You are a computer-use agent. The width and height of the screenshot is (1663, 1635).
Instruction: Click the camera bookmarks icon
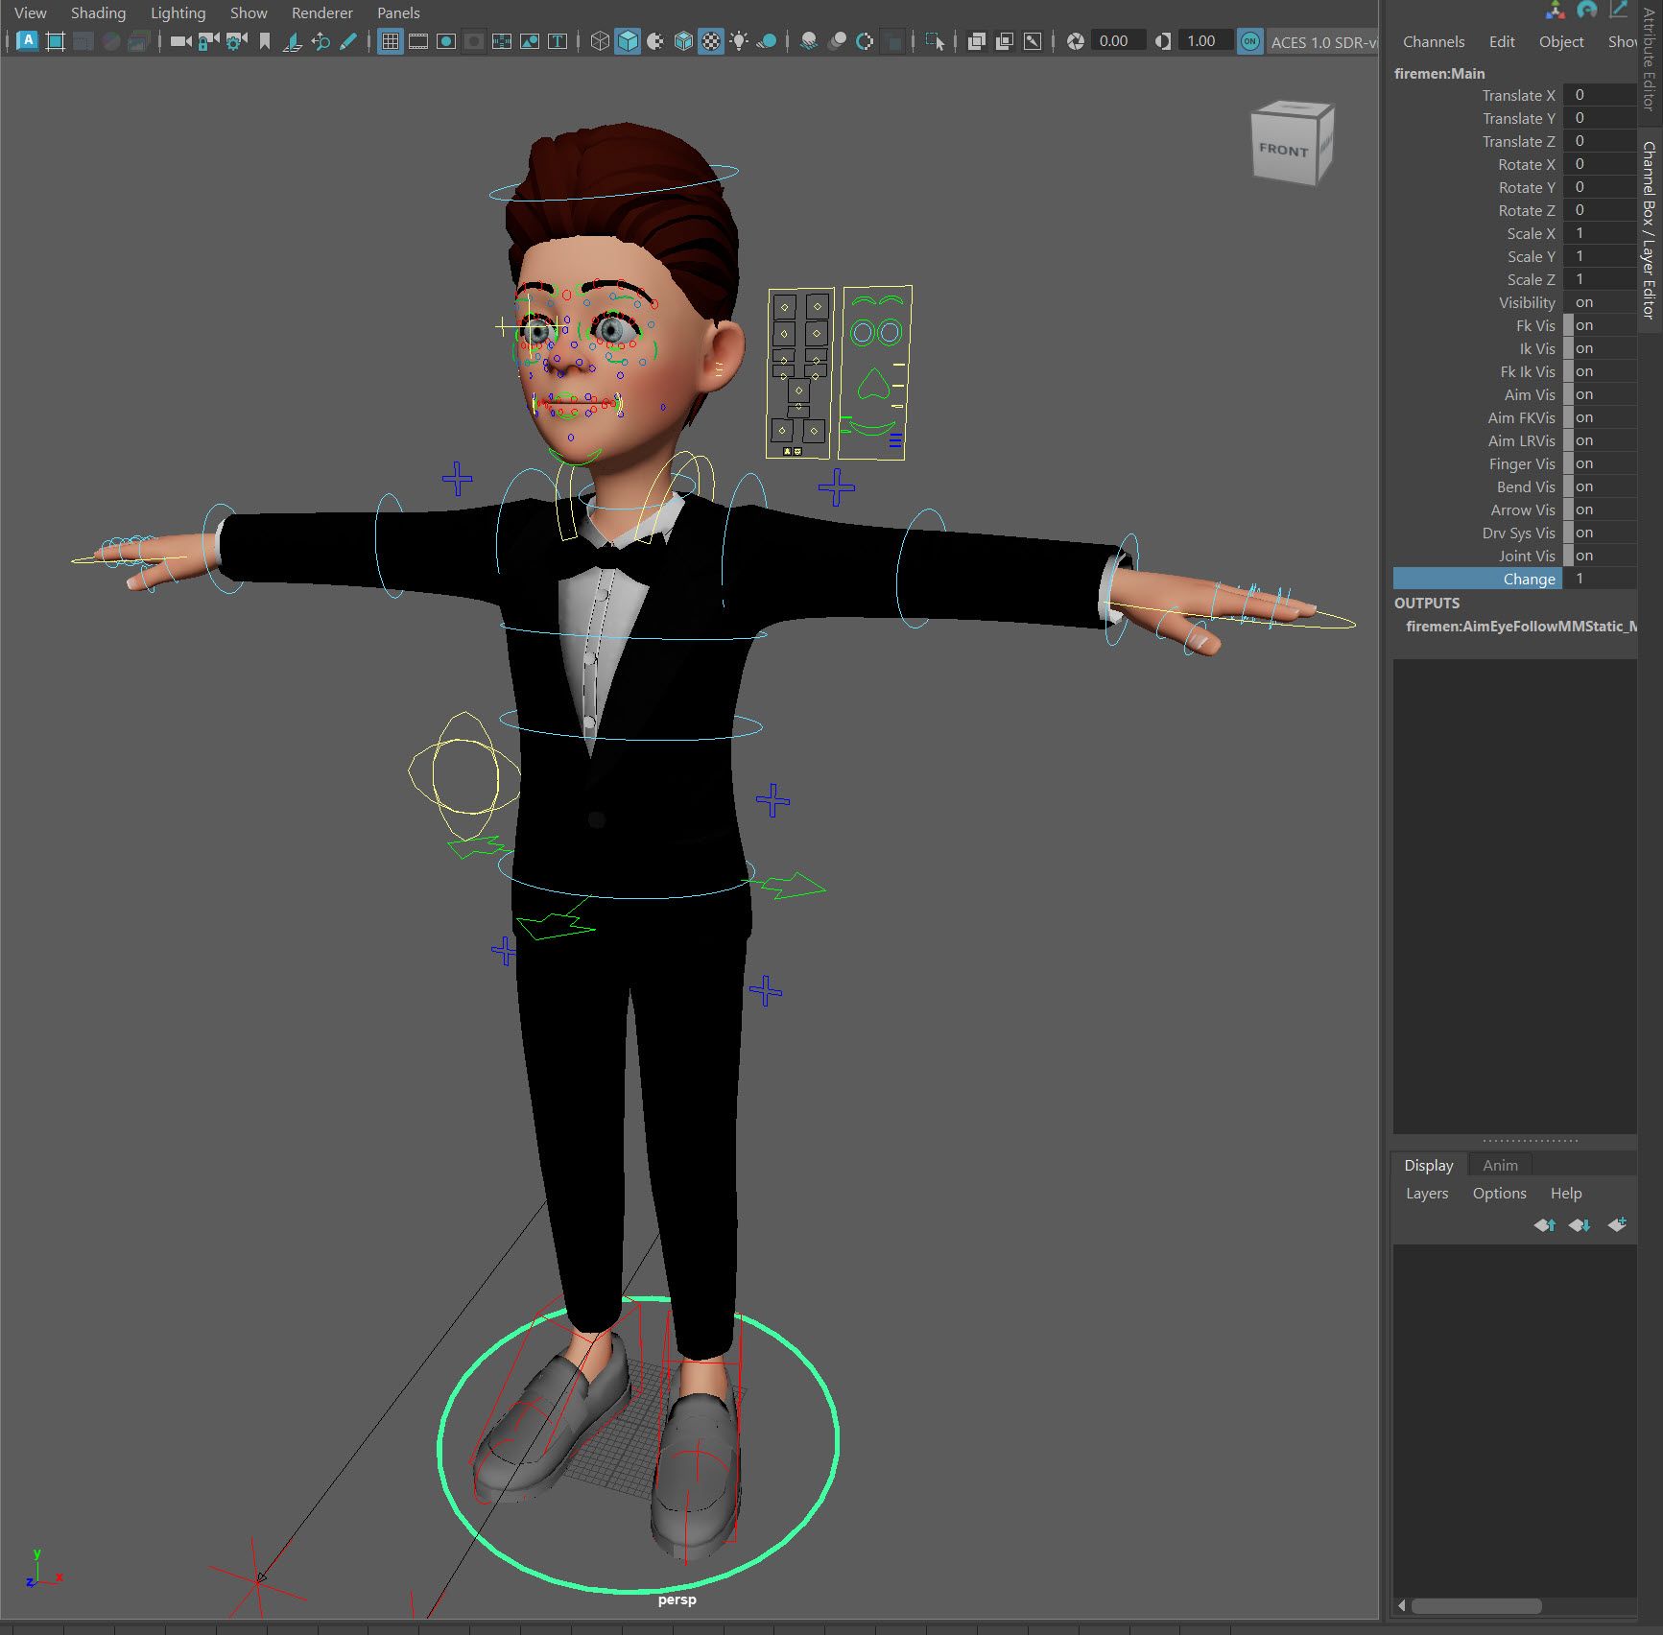pyautogui.click(x=265, y=41)
